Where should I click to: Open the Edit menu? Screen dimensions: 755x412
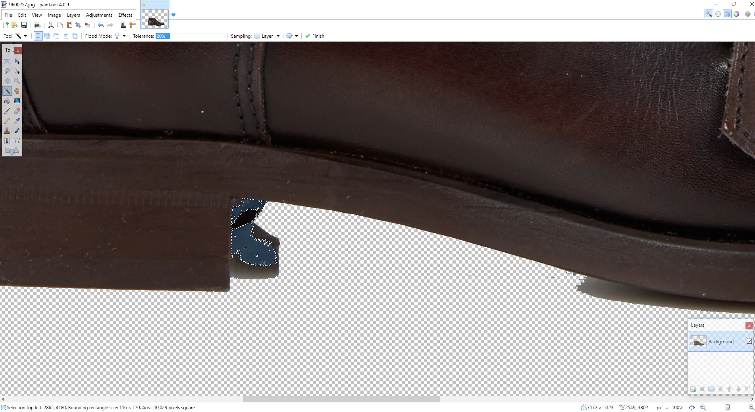tap(22, 15)
